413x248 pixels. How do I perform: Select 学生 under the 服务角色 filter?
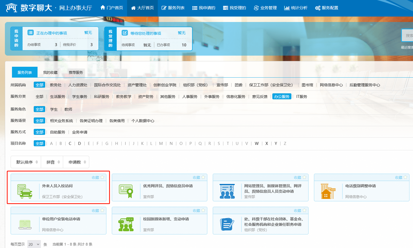pos(54,109)
